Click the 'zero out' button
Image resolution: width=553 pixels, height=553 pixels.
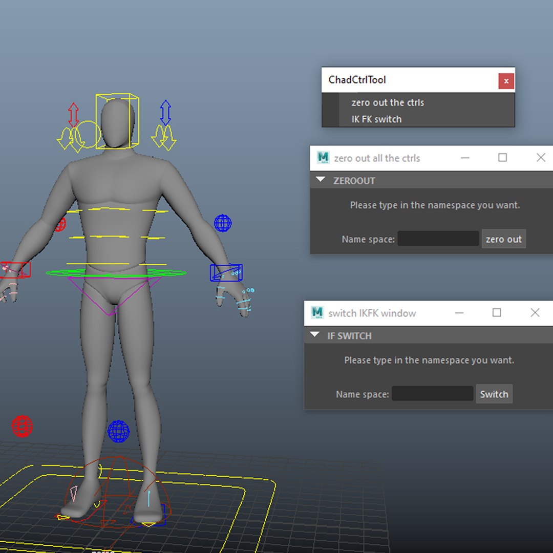504,239
